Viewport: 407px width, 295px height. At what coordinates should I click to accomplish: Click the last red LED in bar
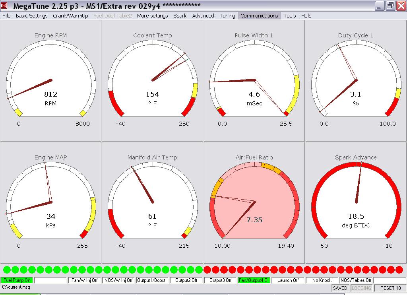(399, 270)
